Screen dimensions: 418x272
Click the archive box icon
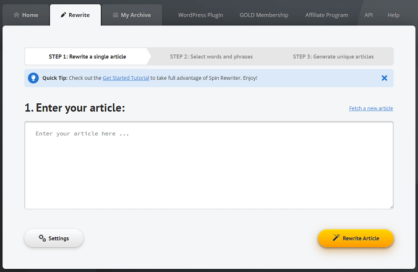(x=116, y=15)
